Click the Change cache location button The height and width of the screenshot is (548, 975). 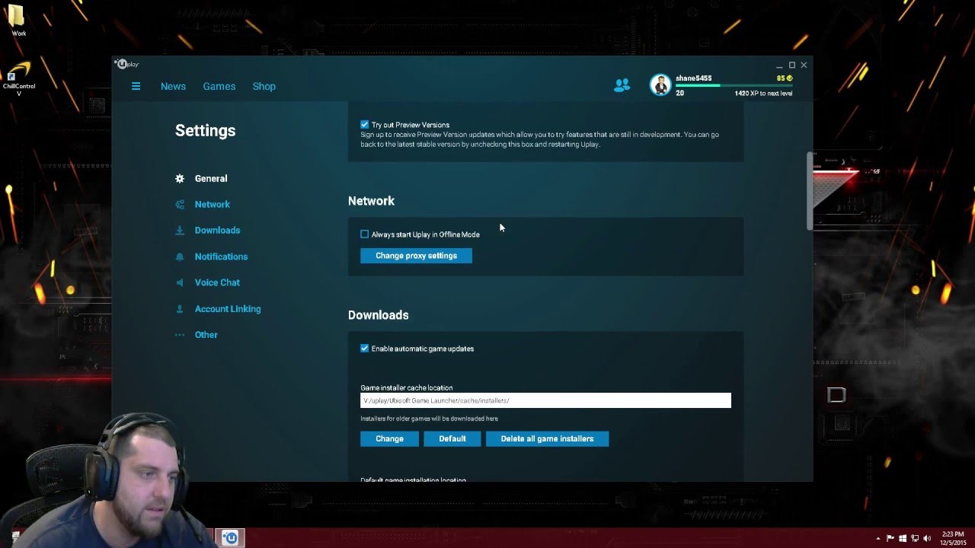point(389,439)
